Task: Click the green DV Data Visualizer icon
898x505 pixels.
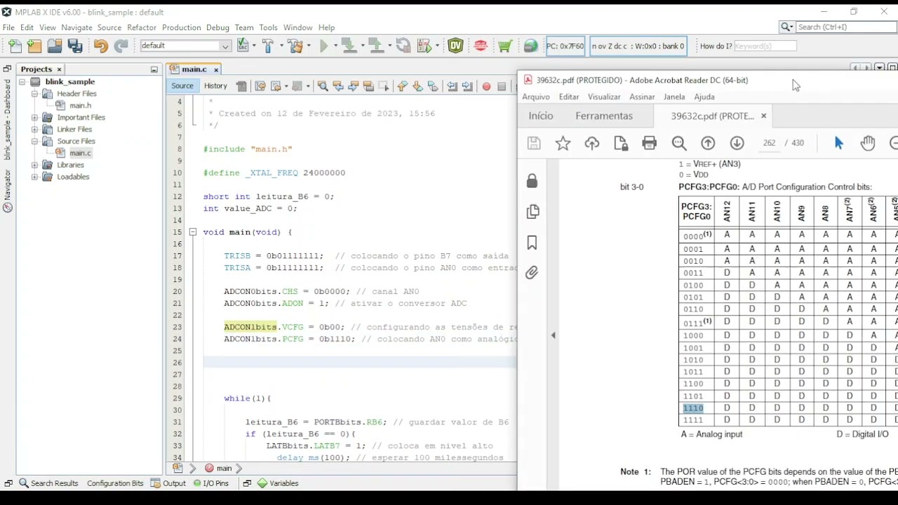Action: click(x=456, y=46)
